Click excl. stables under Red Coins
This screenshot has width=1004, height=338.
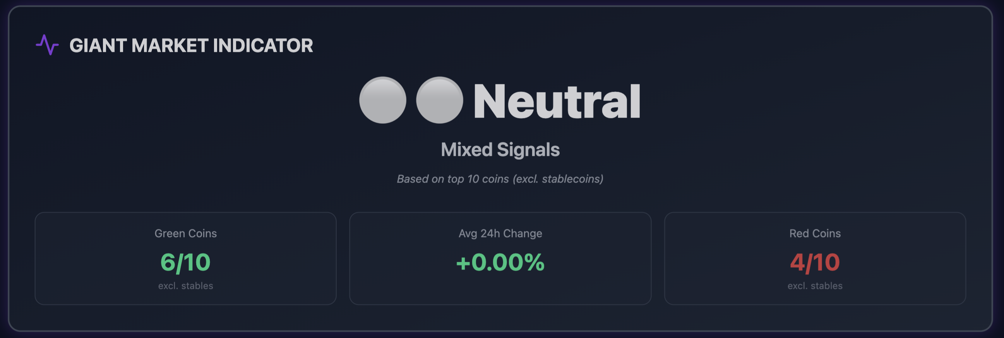tap(814, 285)
